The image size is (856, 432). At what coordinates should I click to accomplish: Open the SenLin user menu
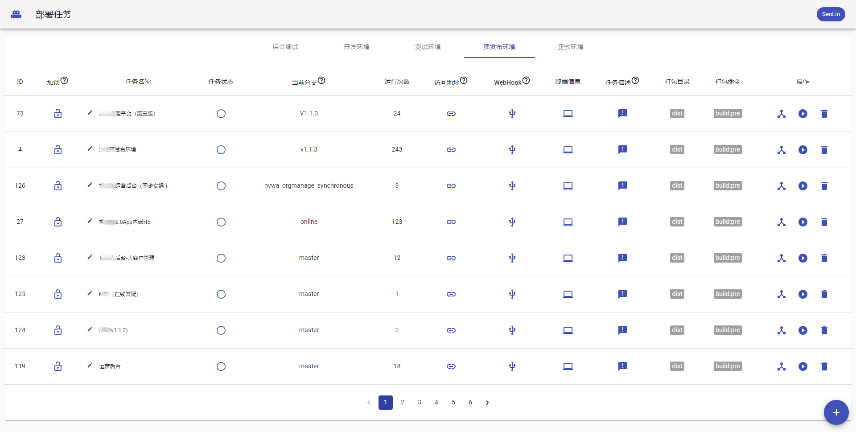click(831, 14)
